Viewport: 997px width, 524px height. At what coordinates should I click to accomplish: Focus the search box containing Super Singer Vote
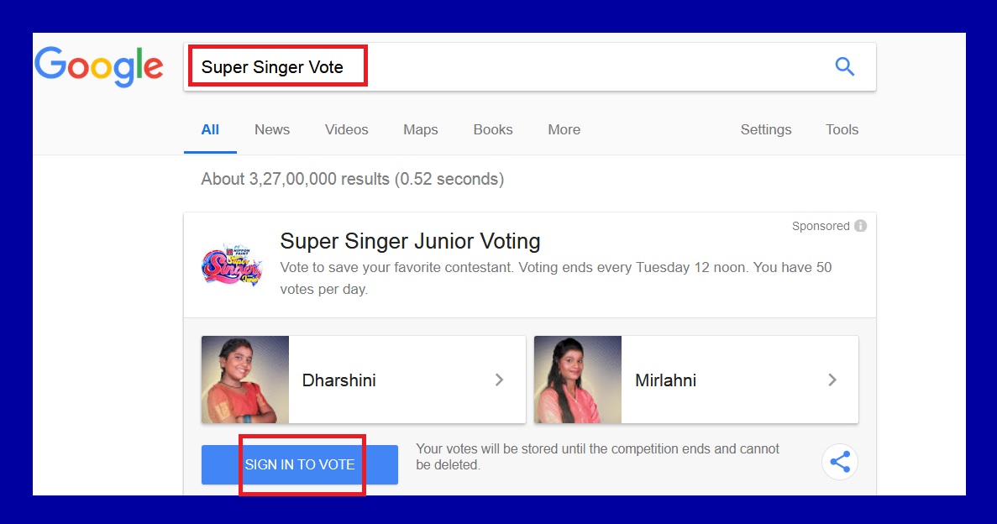pos(504,67)
